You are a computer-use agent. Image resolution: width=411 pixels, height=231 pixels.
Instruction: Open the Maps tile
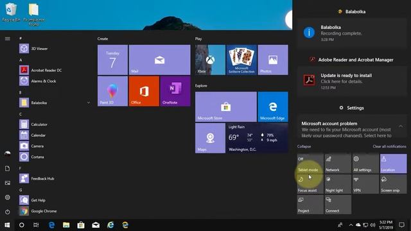(x=210, y=138)
